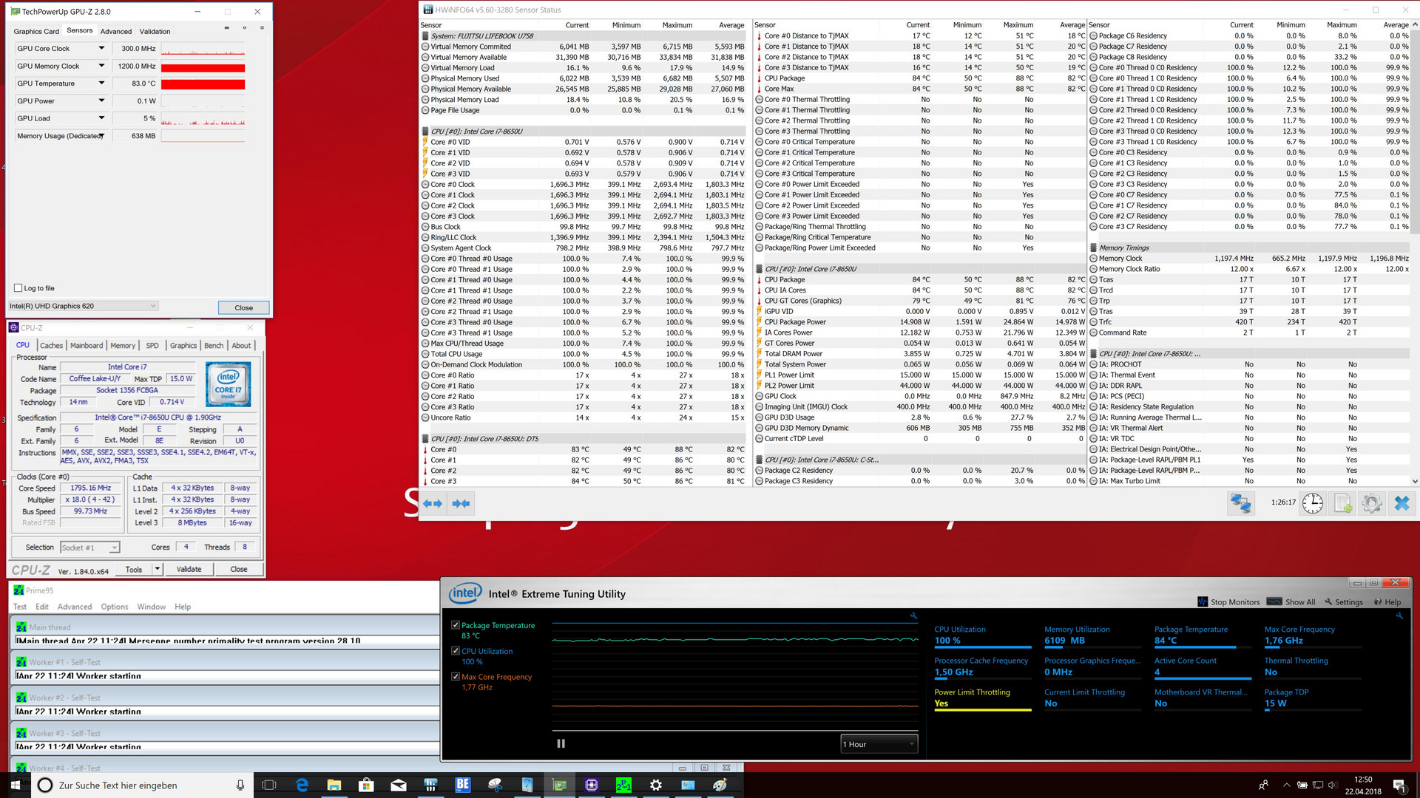Open GPU-Z hamburger menu icon

pos(262,28)
